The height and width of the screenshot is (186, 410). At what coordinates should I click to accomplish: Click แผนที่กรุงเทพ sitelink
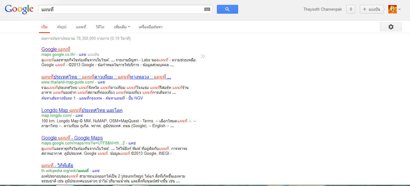90,98
